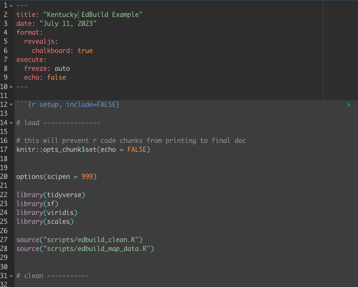Click the knitr::opts_chunk$set line
The width and height of the screenshot is (358, 287).
83,150
